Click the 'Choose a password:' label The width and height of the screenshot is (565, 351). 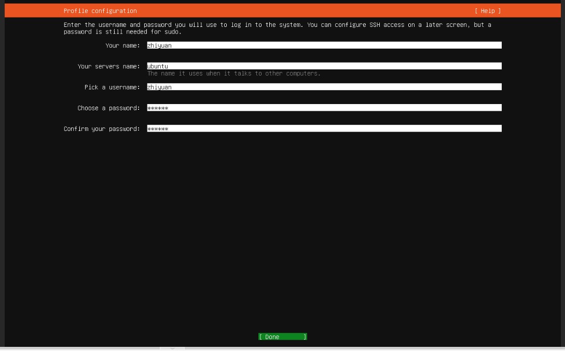click(x=108, y=108)
